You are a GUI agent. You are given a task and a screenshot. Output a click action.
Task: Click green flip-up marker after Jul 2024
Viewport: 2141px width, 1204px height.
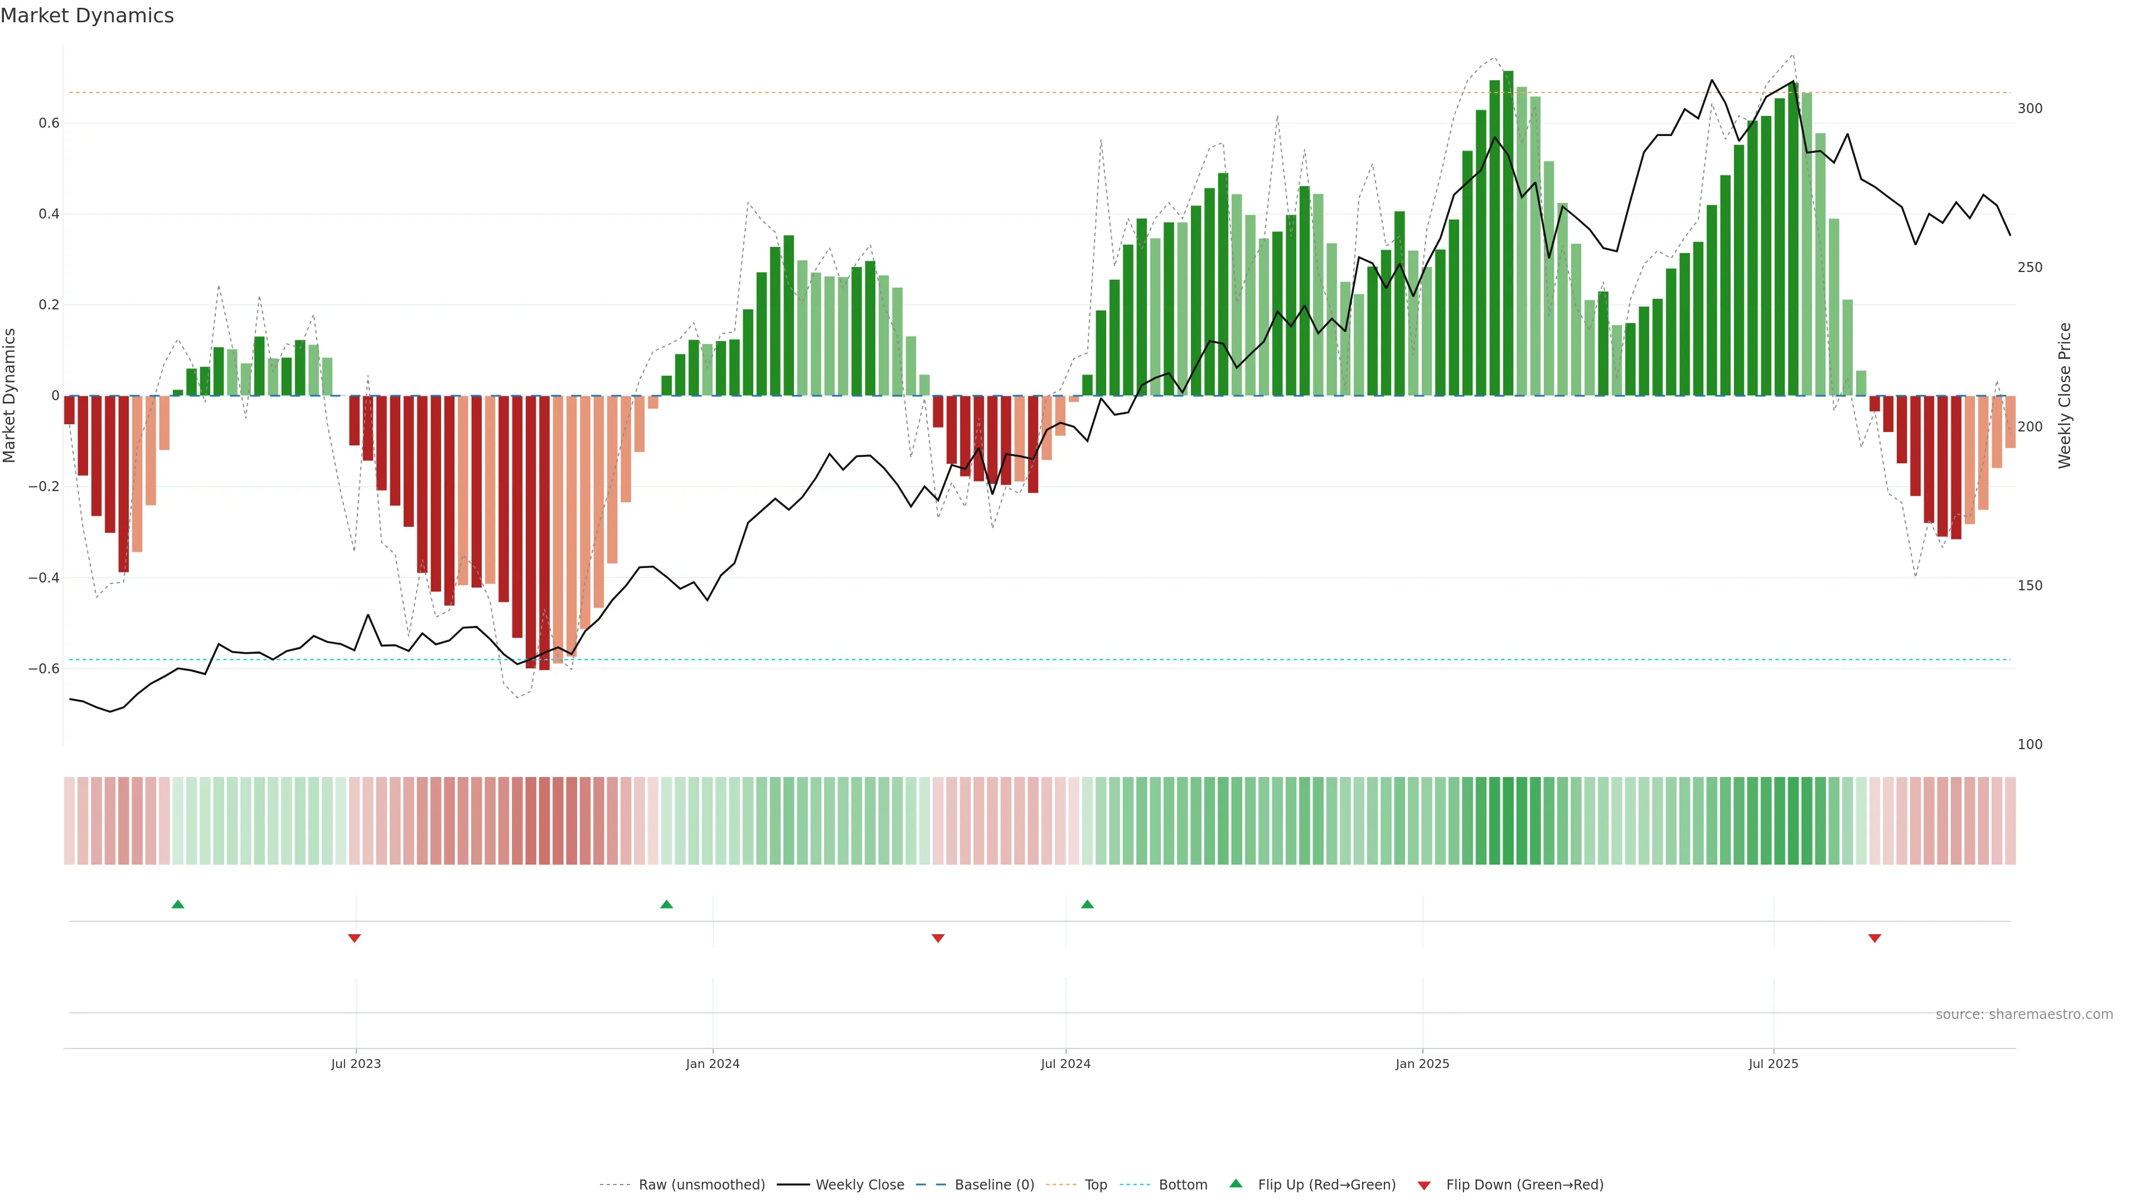[1087, 904]
